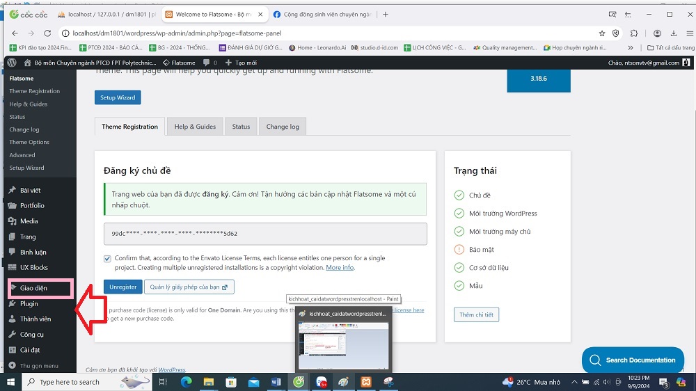Open Search Documentation widget
The width and height of the screenshot is (696, 391).
click(633, 360)
